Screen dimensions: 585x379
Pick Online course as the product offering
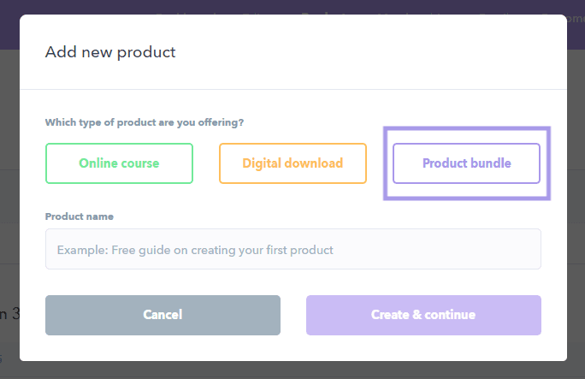coord(119,163)
